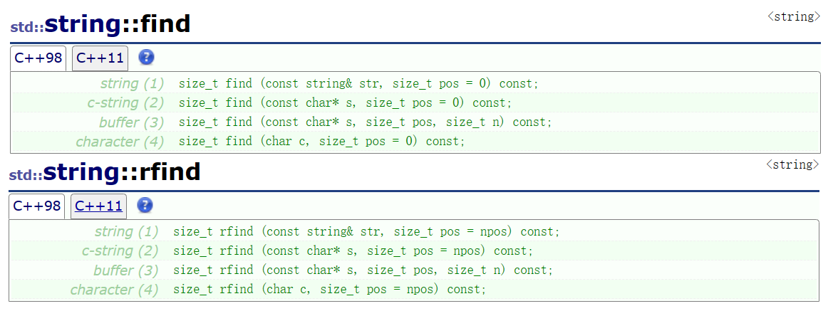Click <string> header link next to find
The height and width of the screenshot is (311, 833).
click(794, 17)
